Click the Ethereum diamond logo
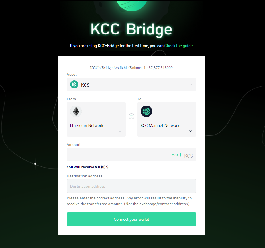265x248 pixels. (x=76, y=111)
